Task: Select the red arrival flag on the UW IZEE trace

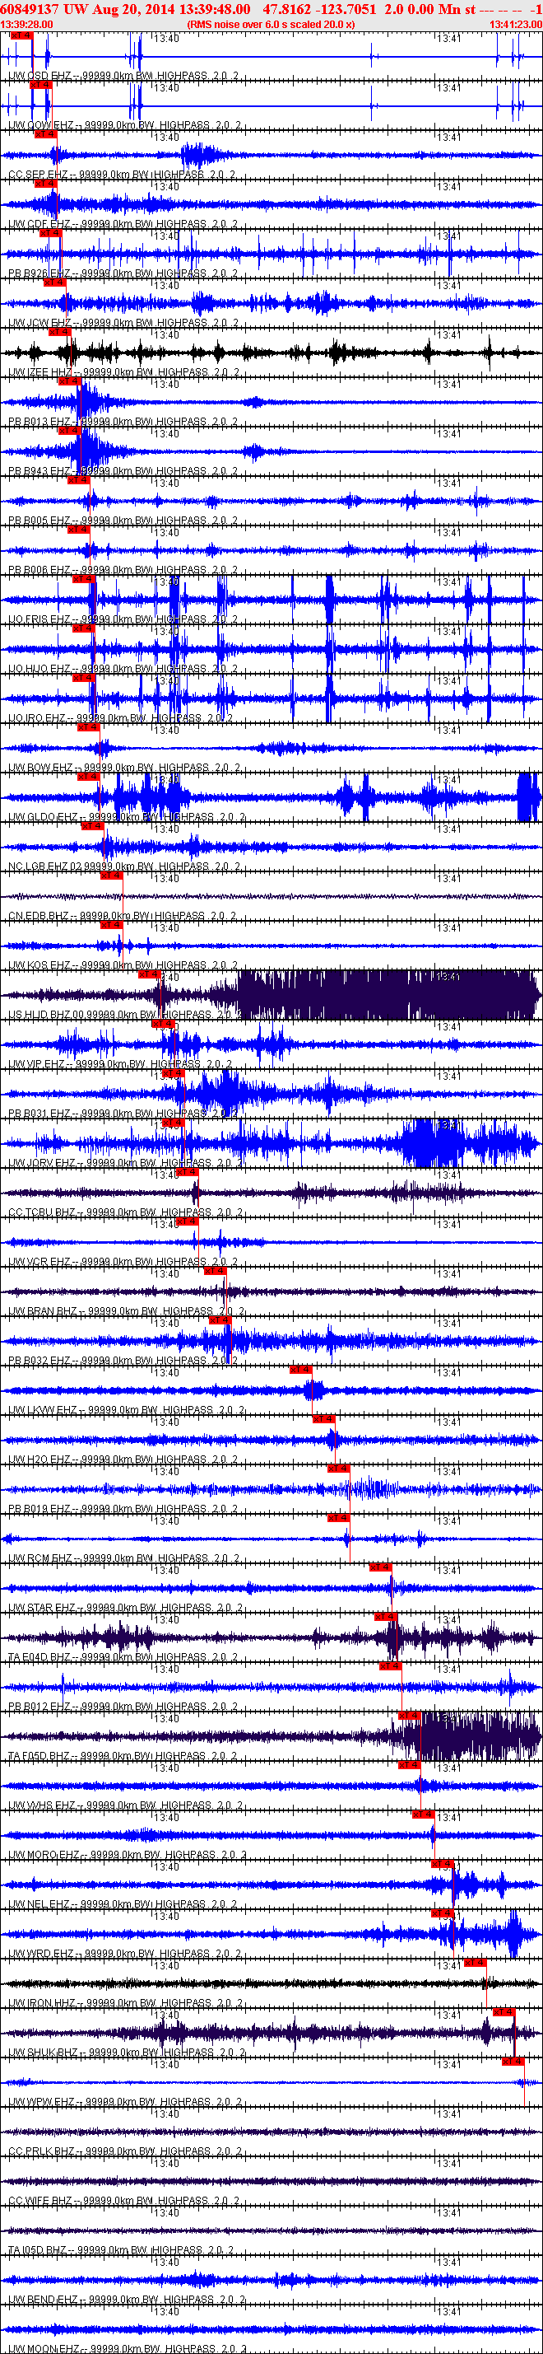Action: click(59, 332)
